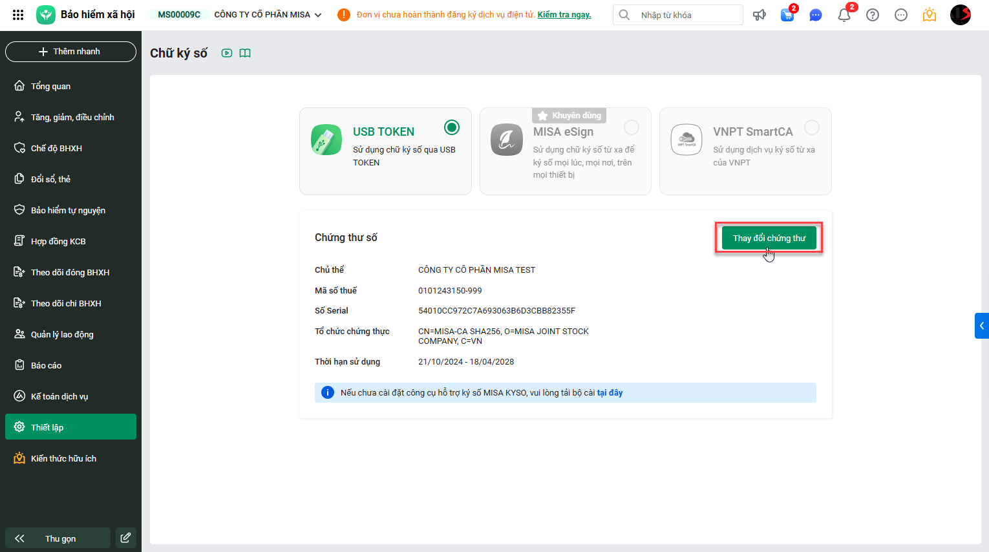This screenshot has width=989, height=552.
Task: Click the CN=MISA-CA SHA256 certificate authority text
Action: pos(504,336)
